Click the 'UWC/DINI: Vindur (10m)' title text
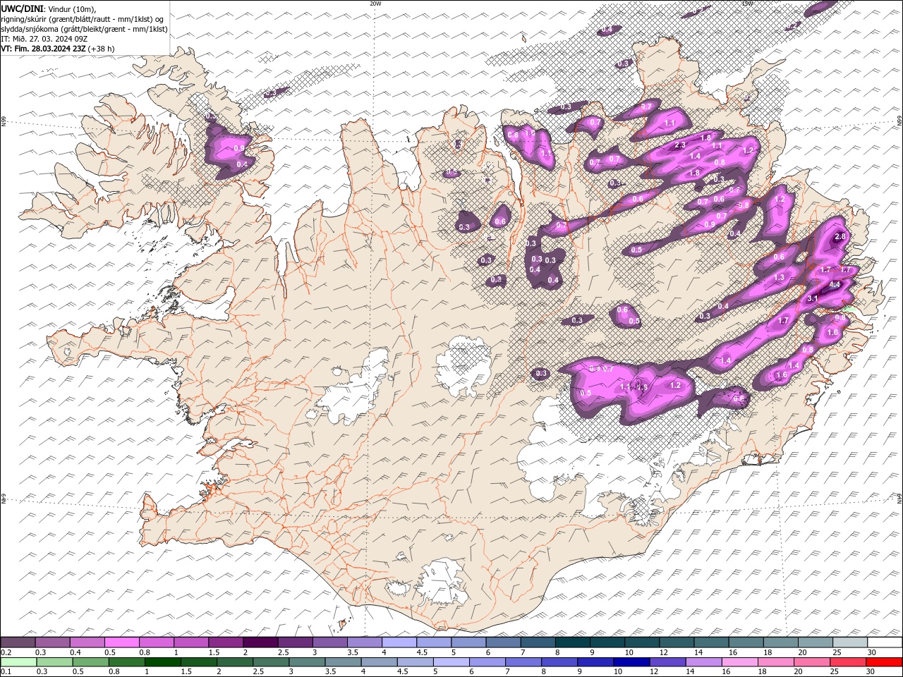903x677 pixels. [x=48, y=8]
